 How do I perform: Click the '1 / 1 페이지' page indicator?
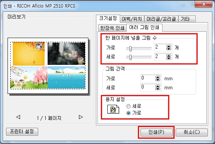tap(49, 118)
